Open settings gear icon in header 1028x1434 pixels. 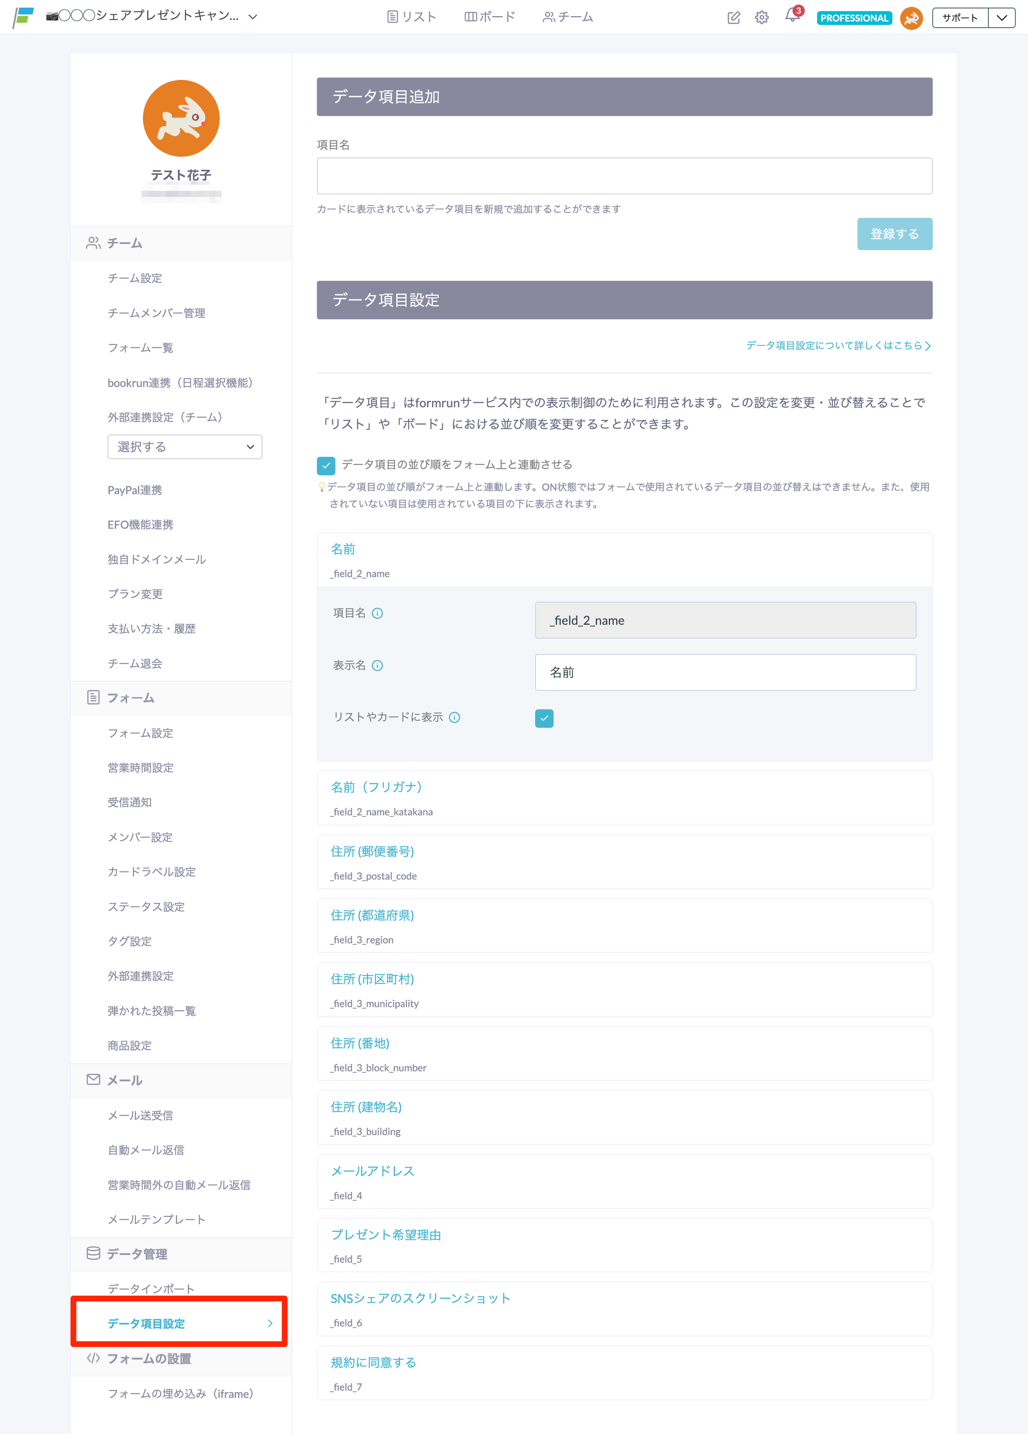click(x=762, y=18)
